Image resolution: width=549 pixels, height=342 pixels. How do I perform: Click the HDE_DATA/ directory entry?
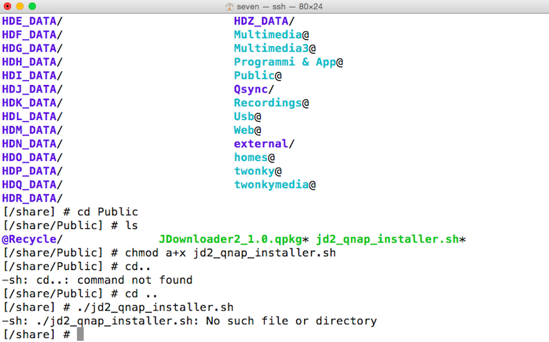[32, 21]
